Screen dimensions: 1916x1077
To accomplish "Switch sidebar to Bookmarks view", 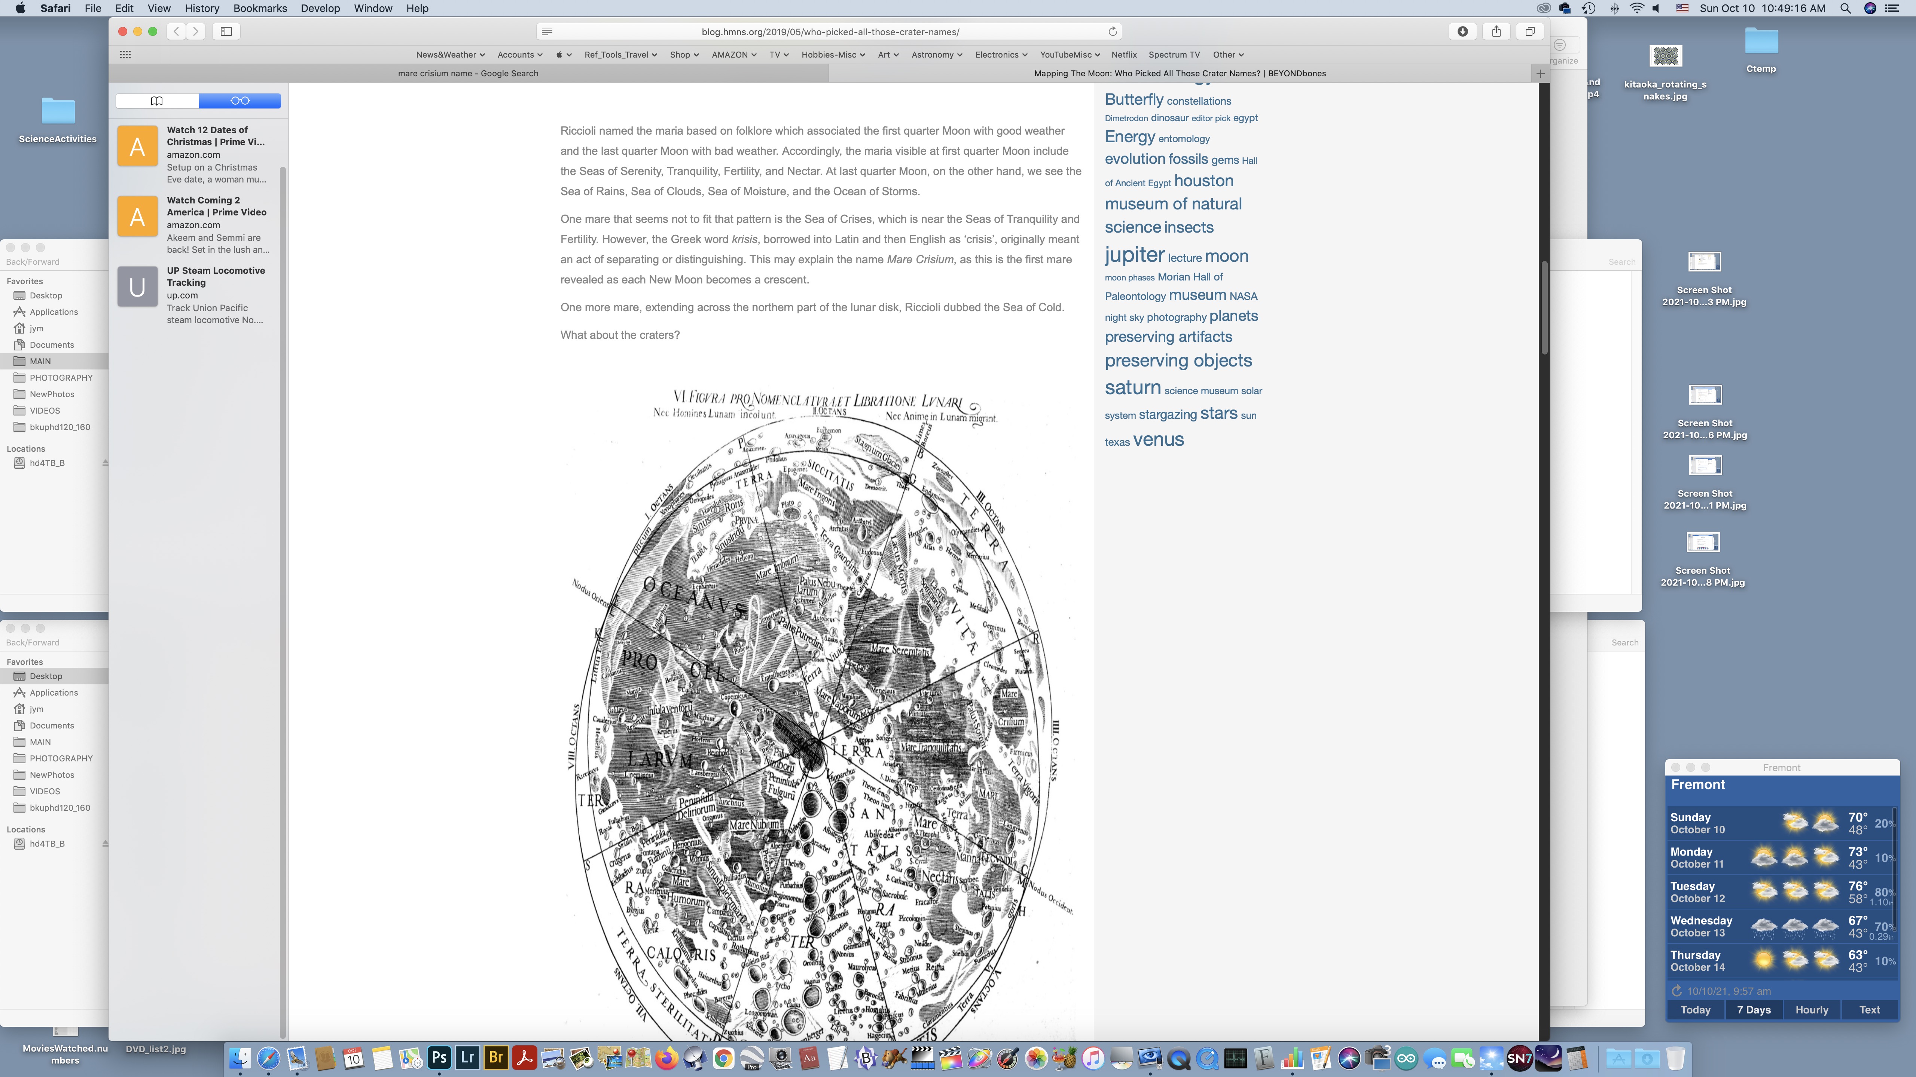I will [x=157, y=100].
